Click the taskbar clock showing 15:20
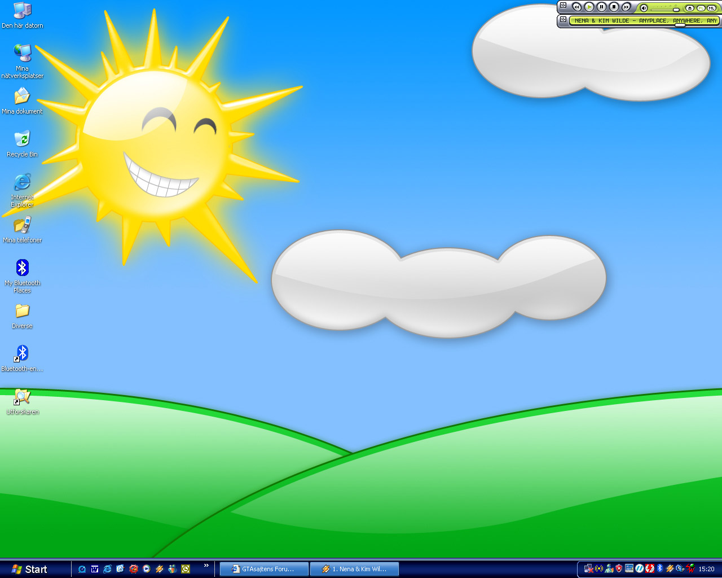 (706, 569)
